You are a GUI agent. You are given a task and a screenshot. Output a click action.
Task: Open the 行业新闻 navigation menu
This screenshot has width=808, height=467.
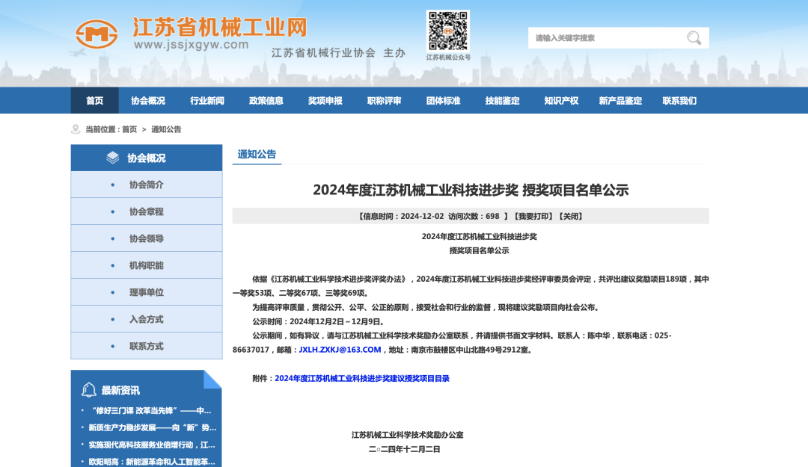point(207,101)
